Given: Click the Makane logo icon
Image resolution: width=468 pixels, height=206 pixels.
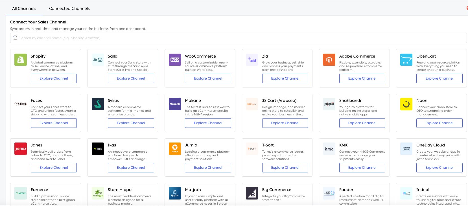Looking at the screenshot, I should click(x=175, y=104).
